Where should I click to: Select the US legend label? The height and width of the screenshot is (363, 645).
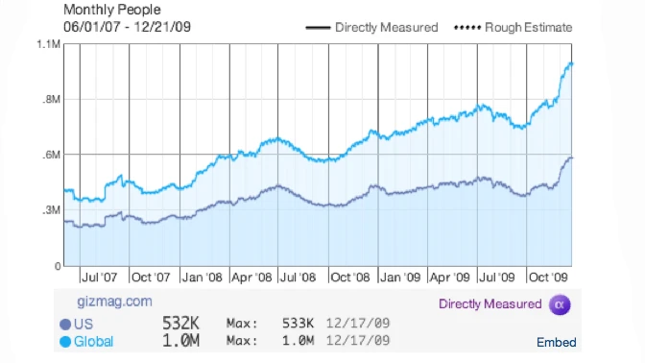(x=84, y=324)
